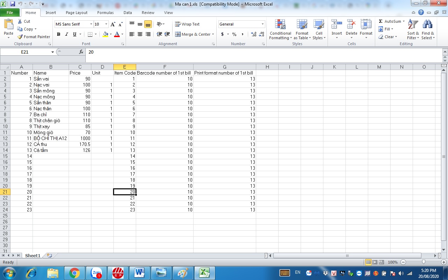Click the AutoSum button

[x=390, y=21]
